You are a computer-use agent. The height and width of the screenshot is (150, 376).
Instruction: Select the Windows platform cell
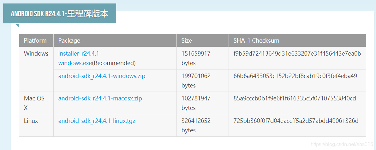pyautogui.click(x=36, y=54)
